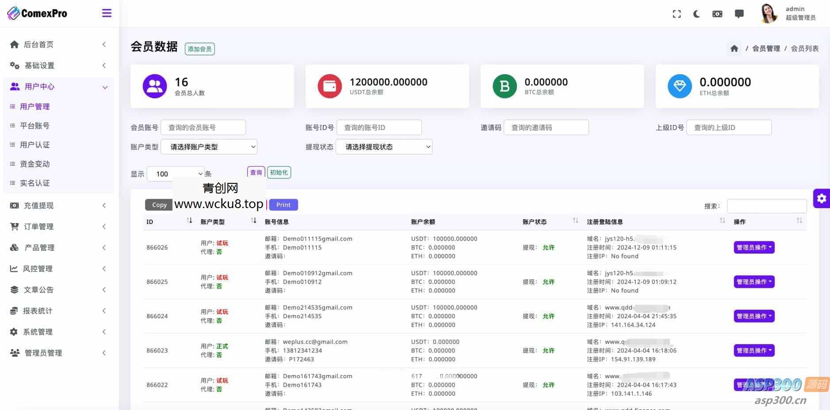This screenshot has height=410, width=830.
Task: Expand the 管理员操作 dropdown for user 866026
Action: (754, 247)
